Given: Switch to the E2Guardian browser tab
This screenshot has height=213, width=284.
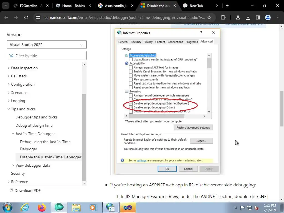Looking at the screenshot, I should (31, 6).
